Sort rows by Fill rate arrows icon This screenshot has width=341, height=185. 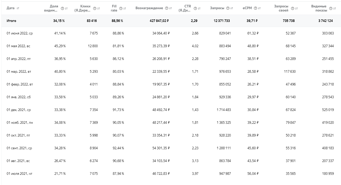tap(125, 8)
